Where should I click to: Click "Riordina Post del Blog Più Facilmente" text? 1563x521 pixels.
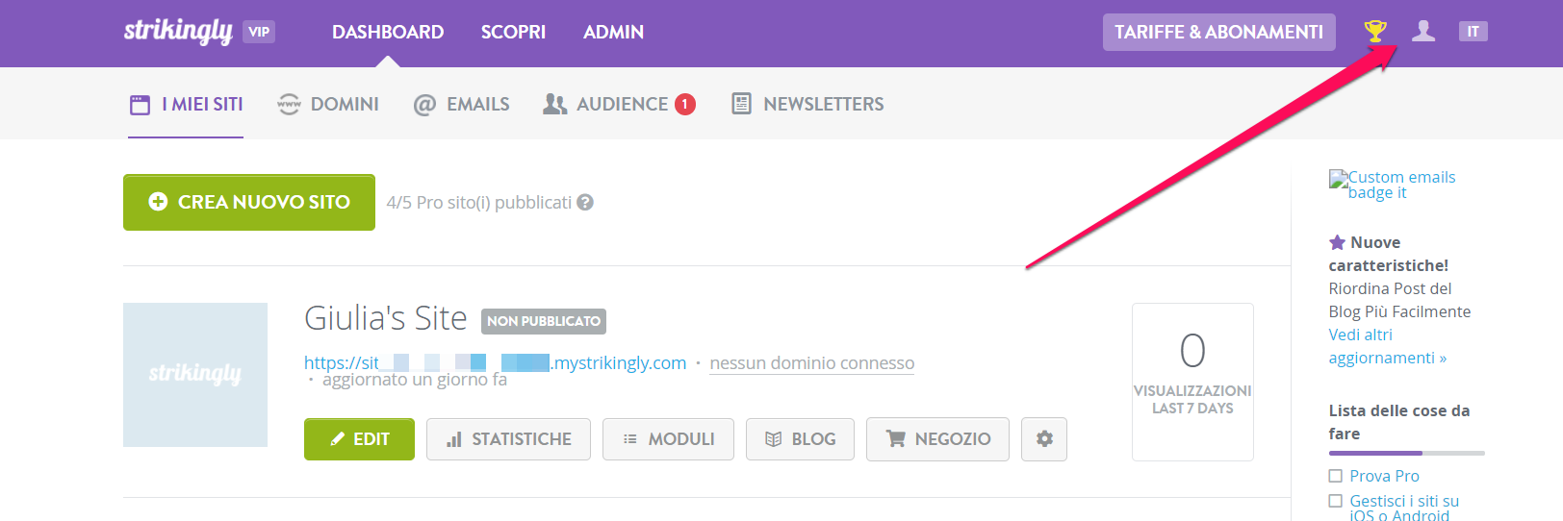[x=1399, y=300]
